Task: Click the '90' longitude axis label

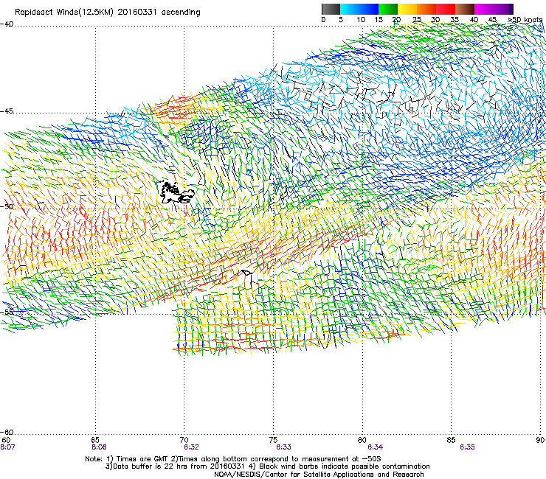Action: click(540, 440)
